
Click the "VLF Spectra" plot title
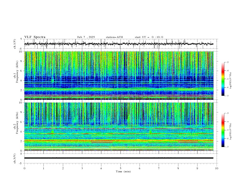tap(35, 37)
